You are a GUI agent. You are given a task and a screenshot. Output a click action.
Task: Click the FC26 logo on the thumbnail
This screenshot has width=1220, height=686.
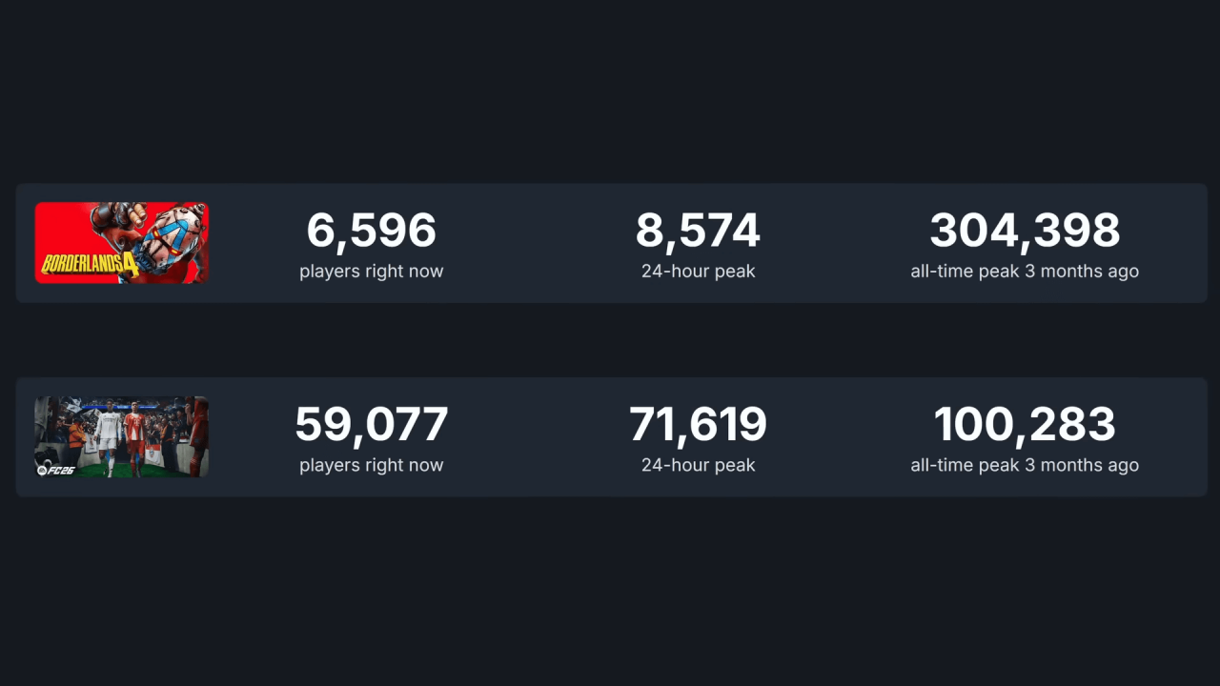click(x=56, y=469)
